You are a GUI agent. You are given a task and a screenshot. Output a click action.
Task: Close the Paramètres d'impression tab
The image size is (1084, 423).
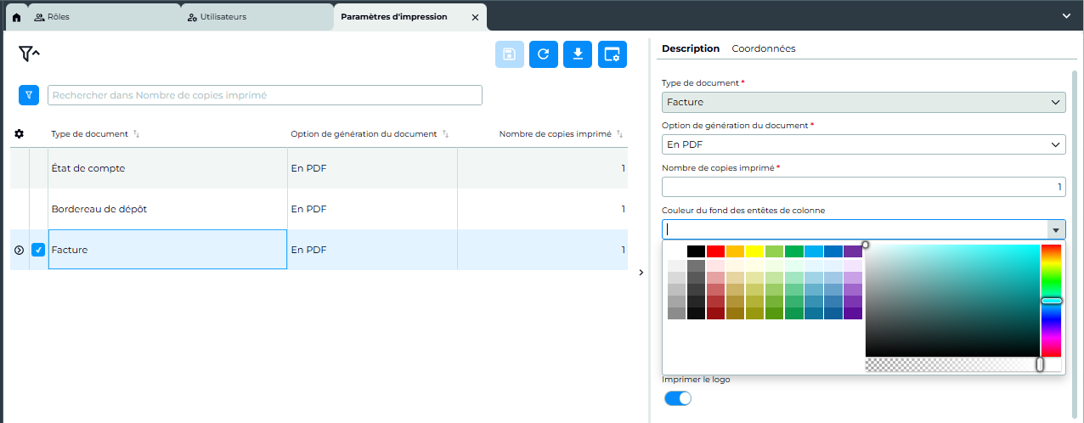(475, 17)
